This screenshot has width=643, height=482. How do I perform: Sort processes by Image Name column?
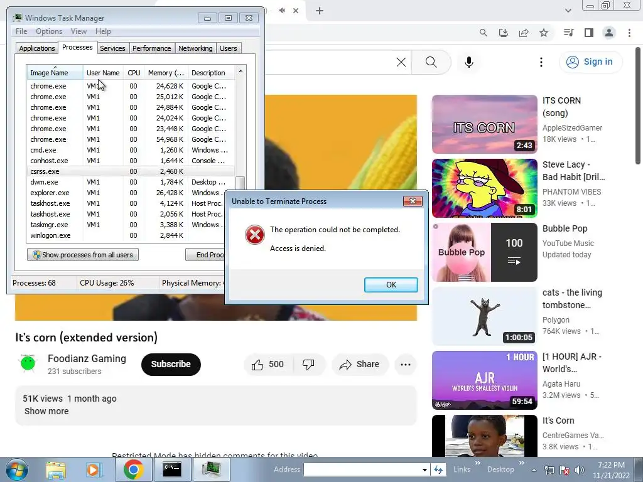55,73
